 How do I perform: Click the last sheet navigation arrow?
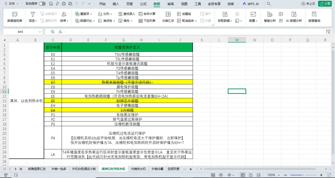pos(21,169)
